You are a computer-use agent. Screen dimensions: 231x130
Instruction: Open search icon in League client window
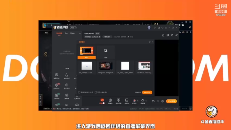pyautogui.click(x=191, y=32)
